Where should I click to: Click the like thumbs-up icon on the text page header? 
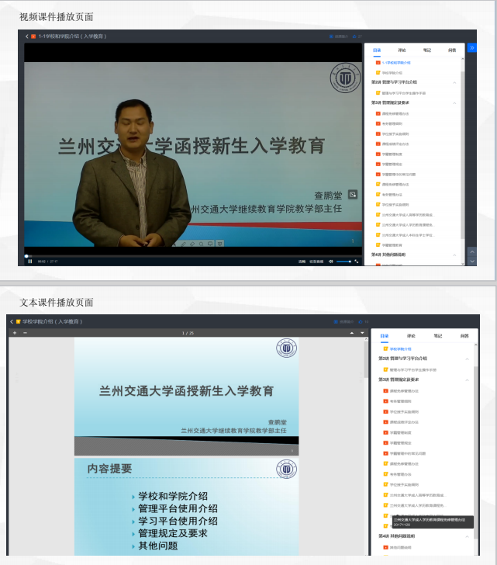point(361,321)
